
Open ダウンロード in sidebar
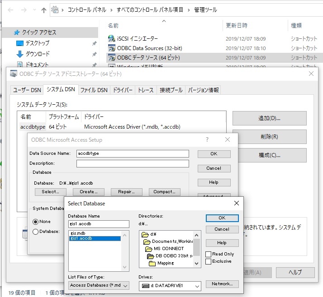pyautogui.click(x=38, y=54)
